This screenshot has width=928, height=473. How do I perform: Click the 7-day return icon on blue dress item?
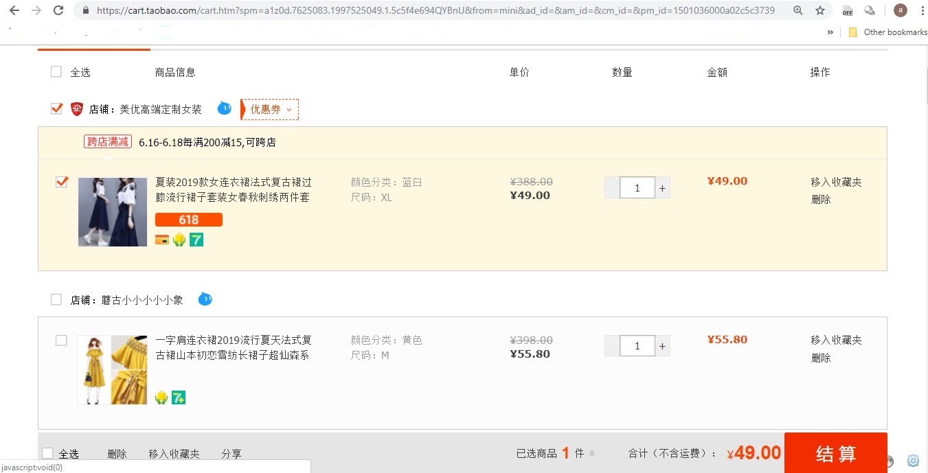click(196, 240)
